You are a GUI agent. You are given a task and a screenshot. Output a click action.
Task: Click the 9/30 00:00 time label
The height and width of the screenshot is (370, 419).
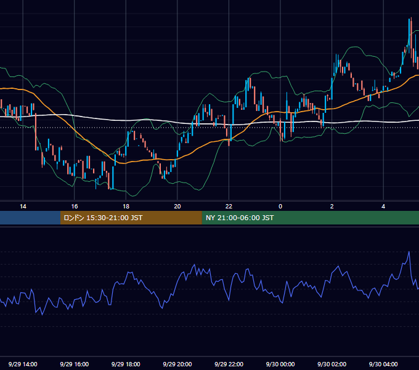280,364
